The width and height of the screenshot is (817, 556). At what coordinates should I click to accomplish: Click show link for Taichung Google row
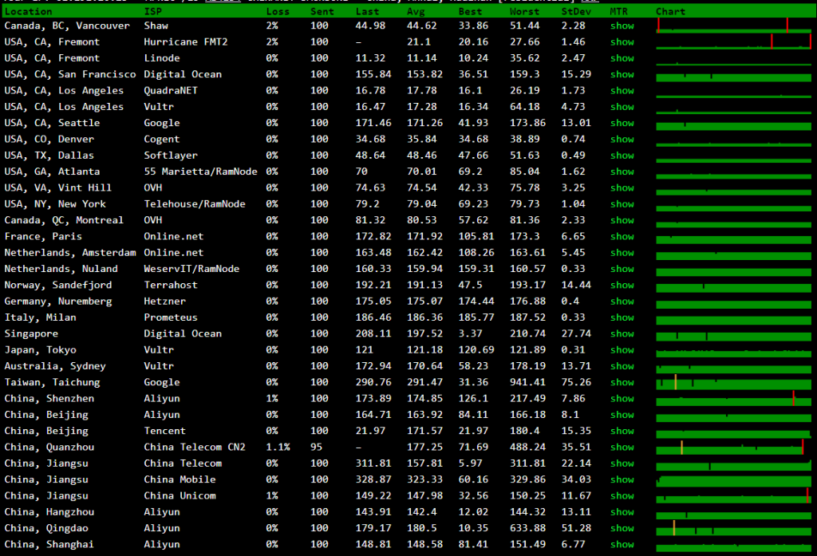622,382
